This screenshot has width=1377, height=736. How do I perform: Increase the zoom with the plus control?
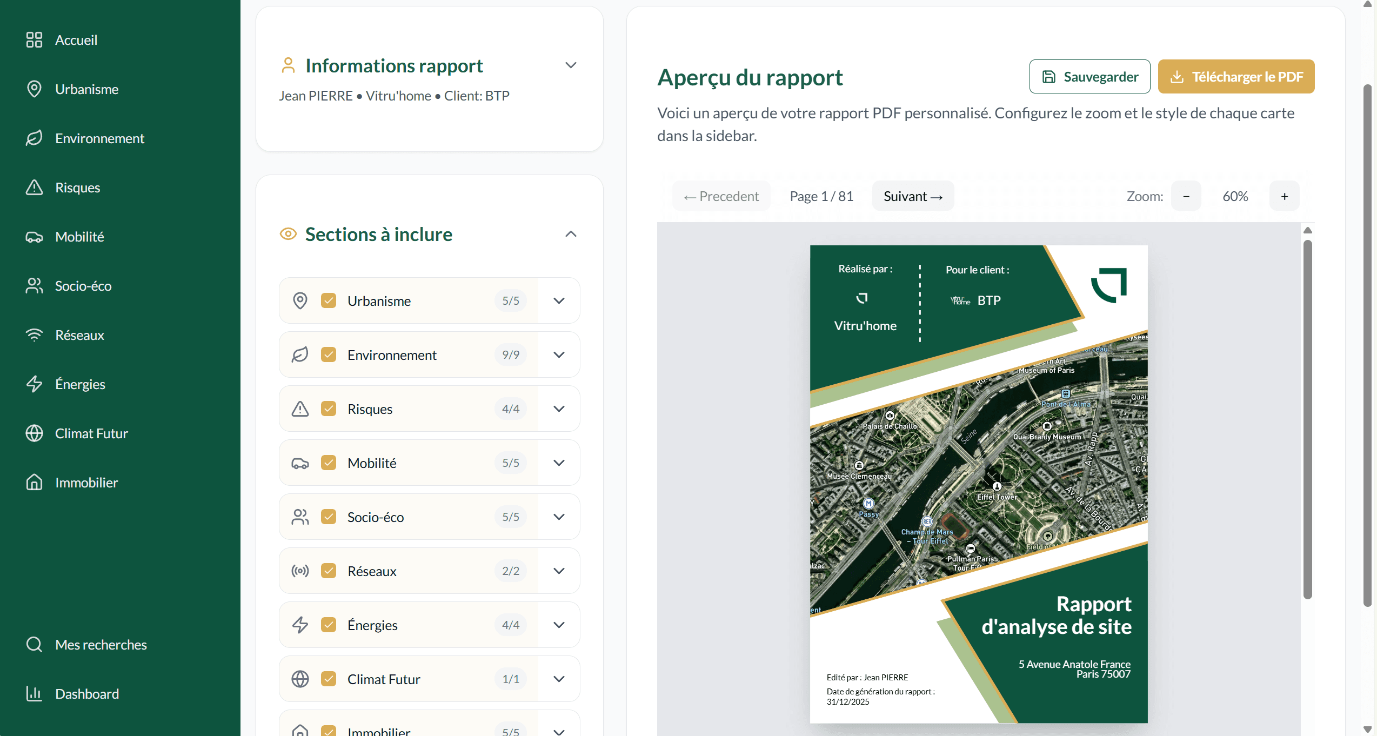tap(1285, 196)
